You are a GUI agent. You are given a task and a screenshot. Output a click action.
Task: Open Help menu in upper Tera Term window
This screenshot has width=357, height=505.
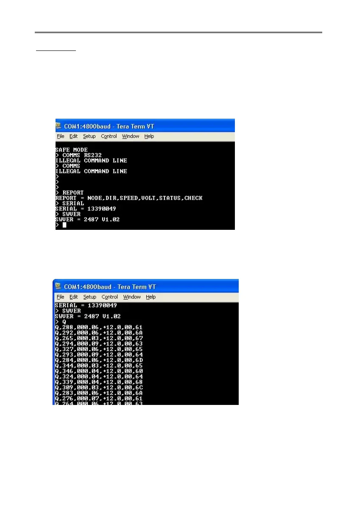pos(149,136)
